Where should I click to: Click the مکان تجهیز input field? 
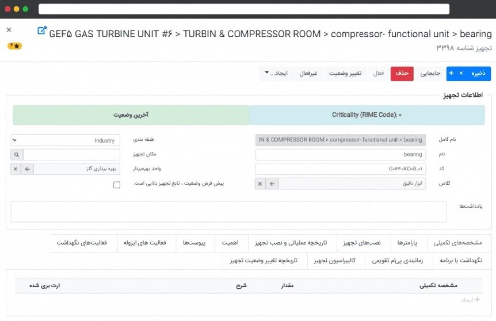pyautogui.click(x=71, y=155)
